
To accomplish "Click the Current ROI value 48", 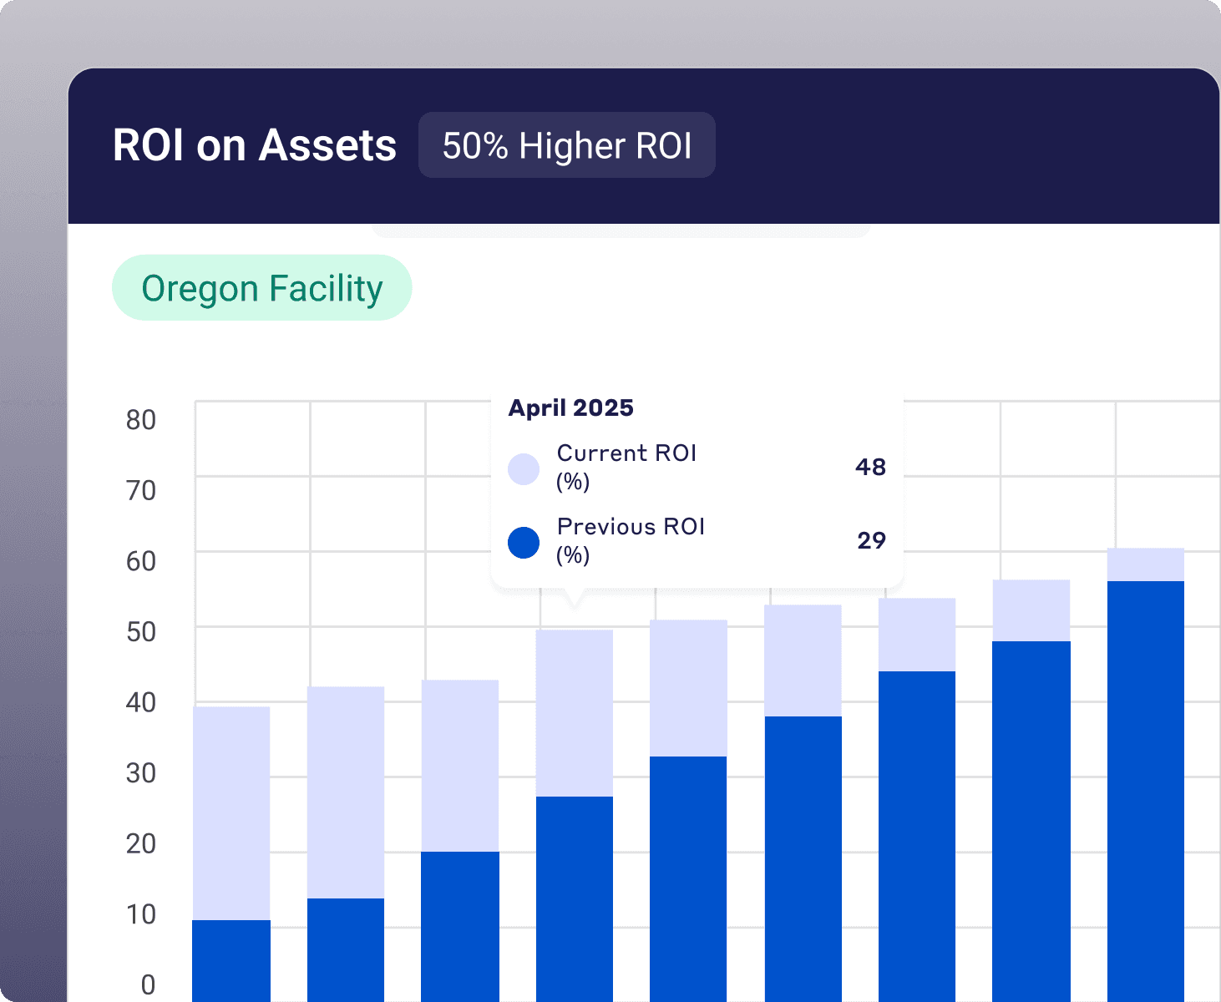I will point(869,467).
